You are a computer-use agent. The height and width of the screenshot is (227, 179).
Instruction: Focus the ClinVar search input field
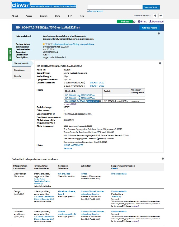click(115, 7)
